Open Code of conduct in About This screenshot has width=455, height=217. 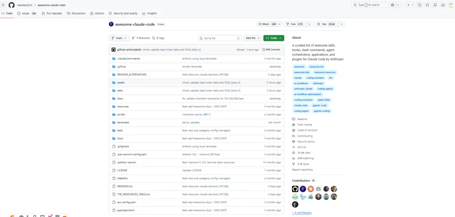[305, 130]
